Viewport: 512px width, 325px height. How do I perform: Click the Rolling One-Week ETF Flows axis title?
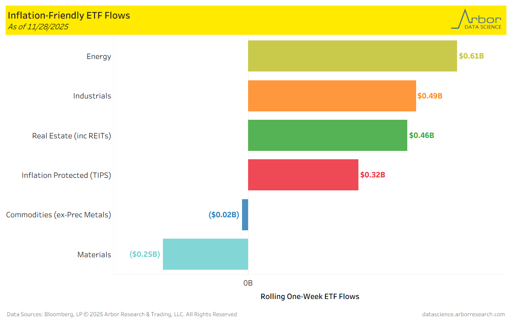coord(310,297)
